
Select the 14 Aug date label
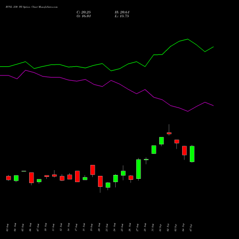68,228
